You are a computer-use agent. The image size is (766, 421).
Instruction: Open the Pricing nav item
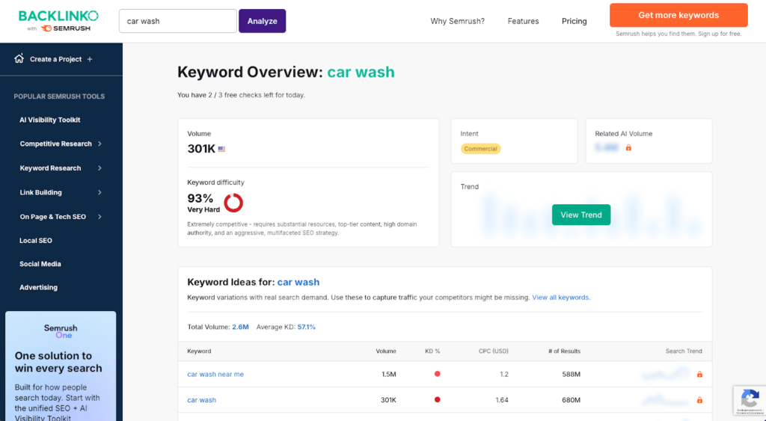(x=574, y=21)
